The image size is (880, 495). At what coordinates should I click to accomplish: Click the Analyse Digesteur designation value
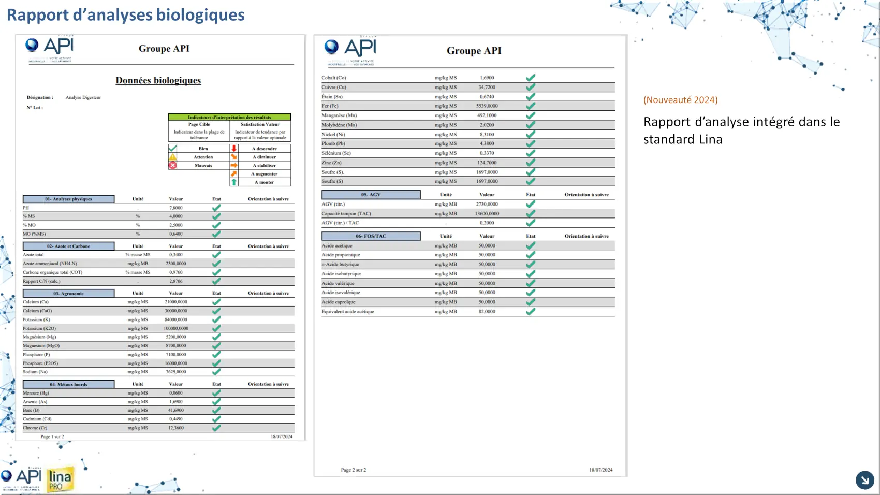pyautogui.click(x=83, y=97)
